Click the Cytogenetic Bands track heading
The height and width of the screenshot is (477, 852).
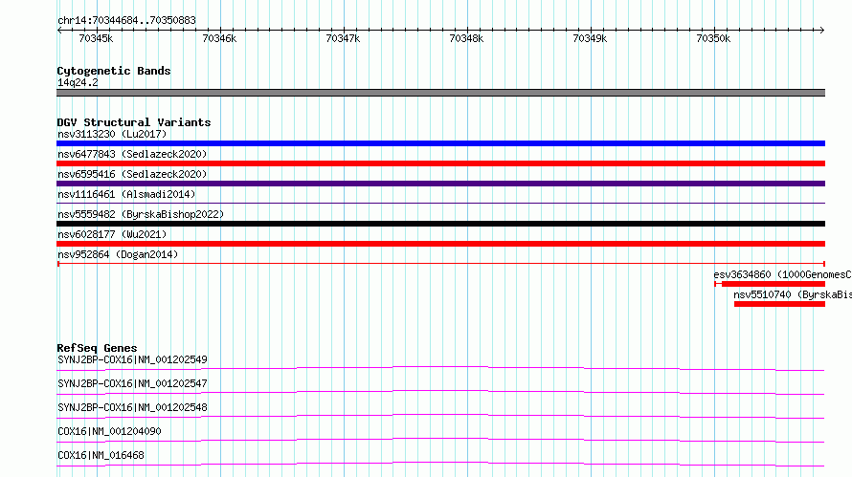click(x=114, y=71)
